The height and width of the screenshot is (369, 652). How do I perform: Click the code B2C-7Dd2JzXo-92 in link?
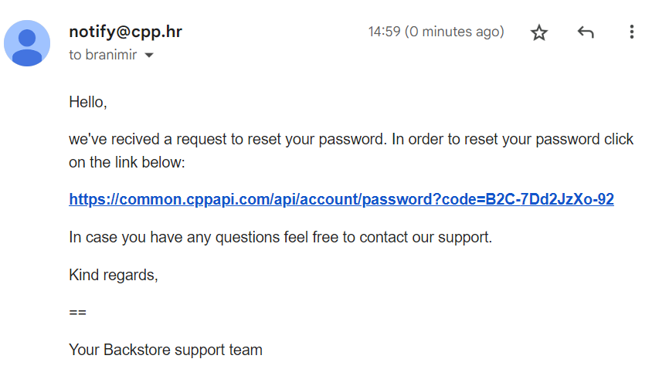tap(550, 199)
